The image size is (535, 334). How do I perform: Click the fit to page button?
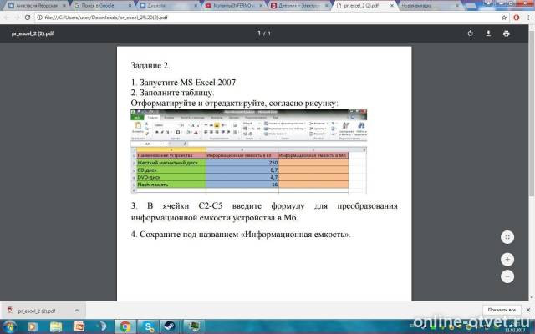[x=507, y=237]
